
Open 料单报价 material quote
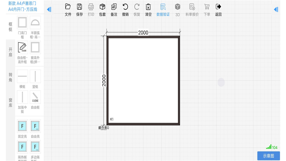[x=192, y=7]
